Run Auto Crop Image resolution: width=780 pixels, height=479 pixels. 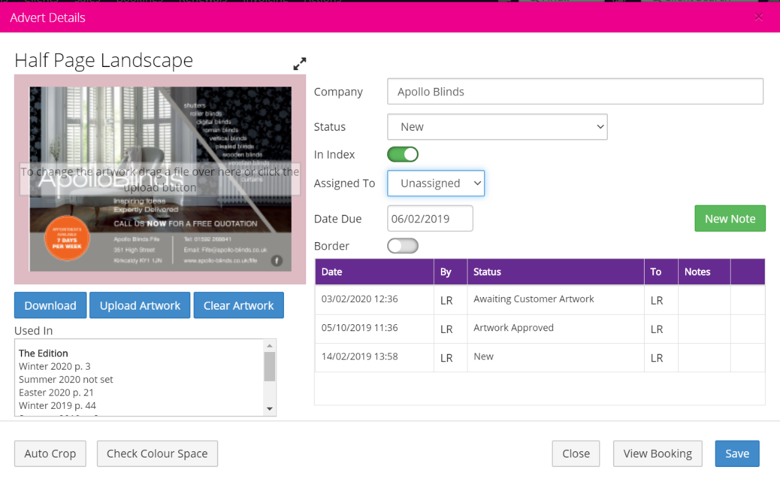[x=50, y=454]
